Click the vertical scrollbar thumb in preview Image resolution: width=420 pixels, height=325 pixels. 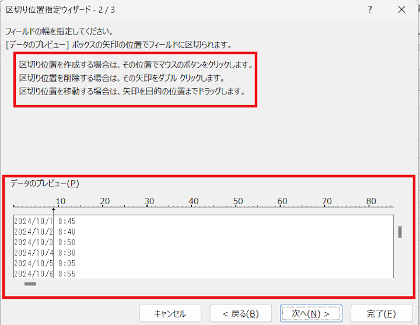[x=400, y=232]
